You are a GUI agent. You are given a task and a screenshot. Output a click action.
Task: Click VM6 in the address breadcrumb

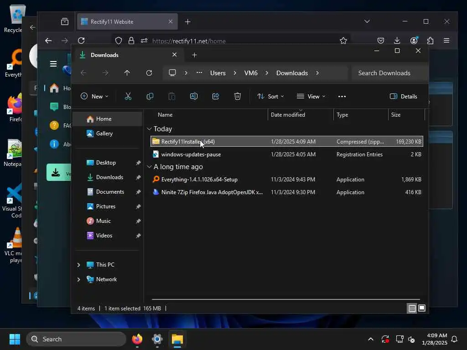click(251, 73)
